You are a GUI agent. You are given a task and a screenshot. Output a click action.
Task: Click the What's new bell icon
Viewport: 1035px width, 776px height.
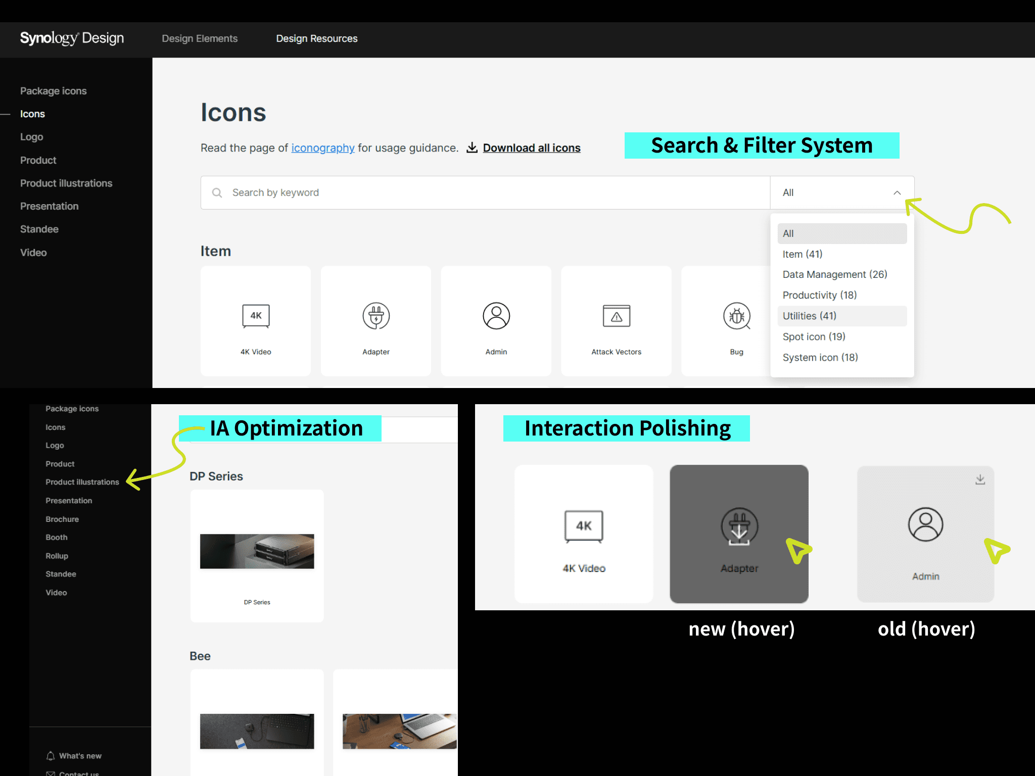tap(51, 756)
